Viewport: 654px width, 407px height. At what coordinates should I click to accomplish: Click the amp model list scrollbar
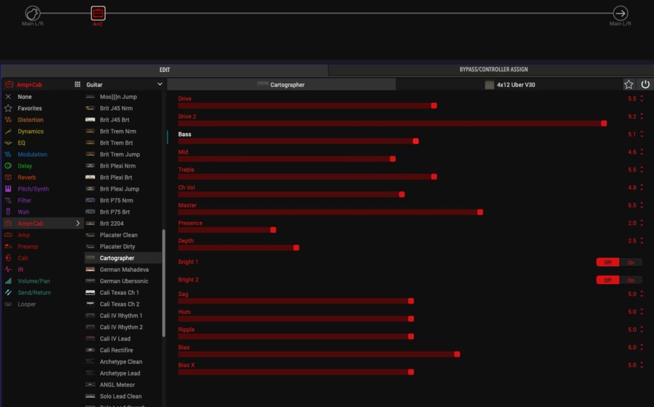[163, 281]
